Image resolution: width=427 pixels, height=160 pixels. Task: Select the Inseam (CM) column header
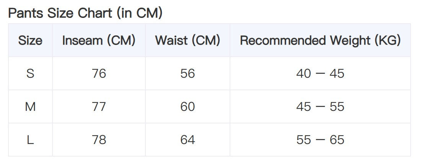click(x=99, y=40)
